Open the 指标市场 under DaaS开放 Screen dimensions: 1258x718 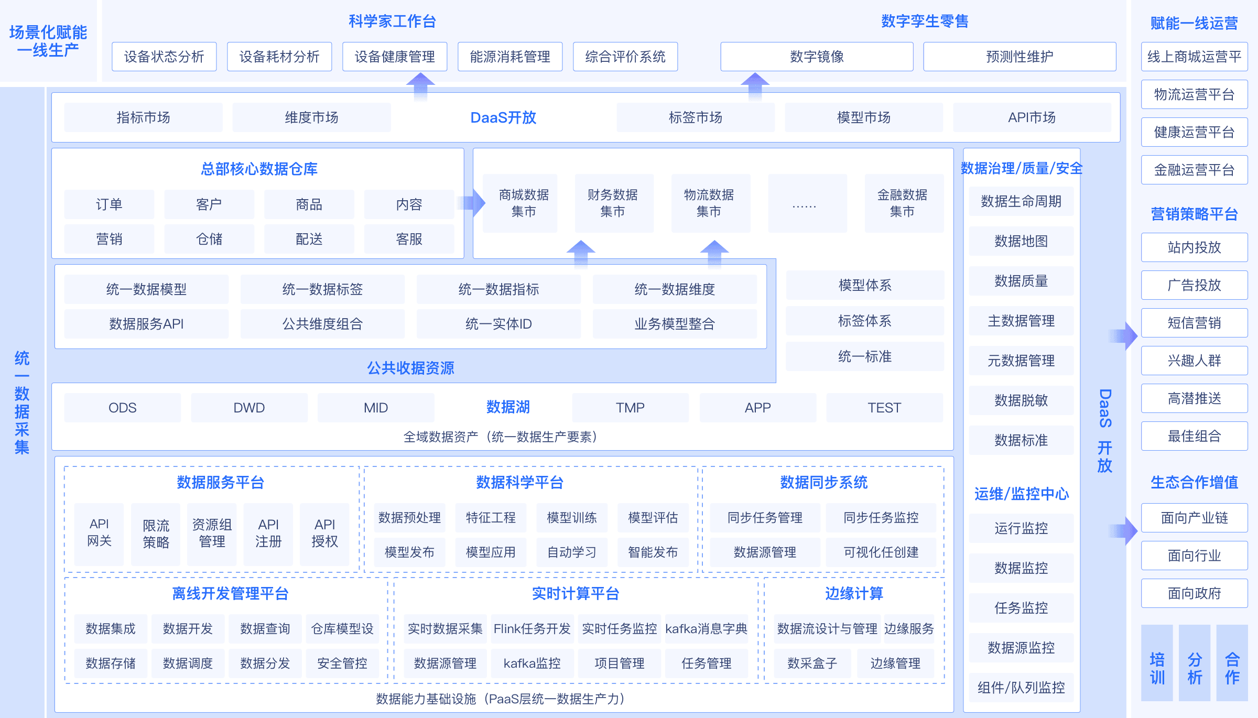143,117
